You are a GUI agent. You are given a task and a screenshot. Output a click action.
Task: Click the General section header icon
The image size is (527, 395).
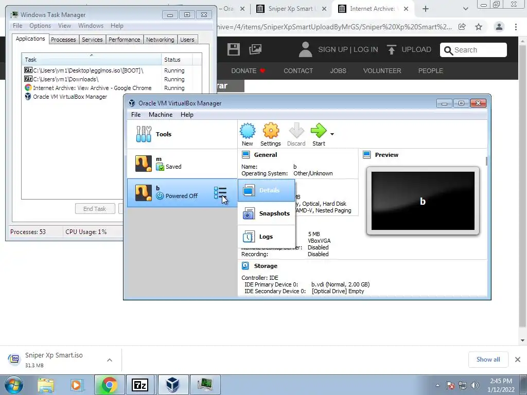[x=245, y=155]
